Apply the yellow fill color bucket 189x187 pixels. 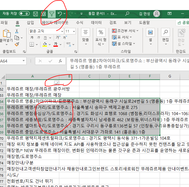coord(45,44)
